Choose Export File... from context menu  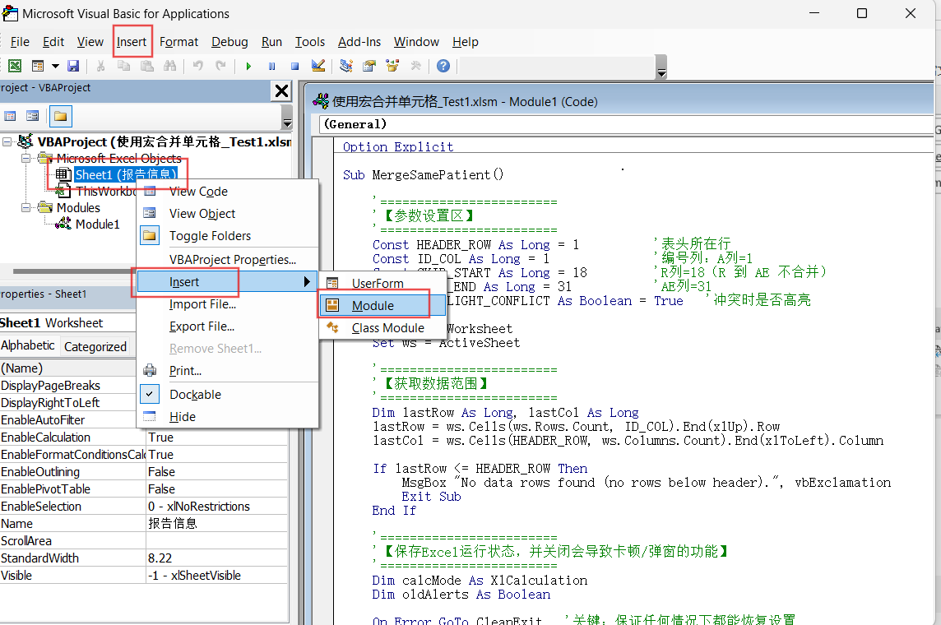tap(228, 326)
